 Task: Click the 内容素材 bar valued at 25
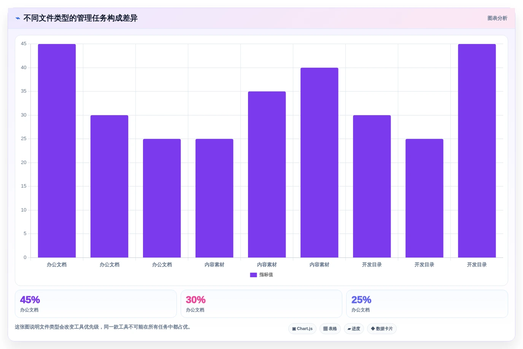(214, 198)
